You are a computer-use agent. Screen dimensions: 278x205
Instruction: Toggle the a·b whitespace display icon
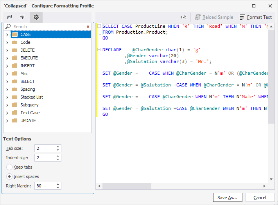click(x=183, y=17)
